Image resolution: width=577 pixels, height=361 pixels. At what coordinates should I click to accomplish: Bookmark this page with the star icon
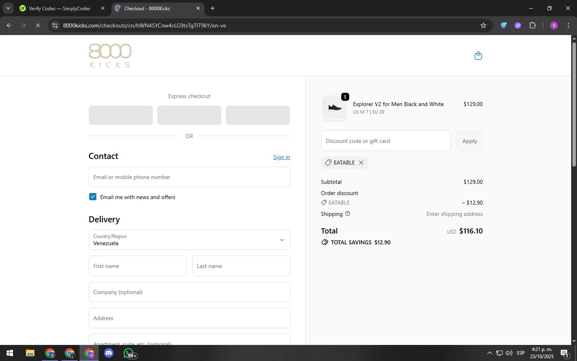click(484, 25)
